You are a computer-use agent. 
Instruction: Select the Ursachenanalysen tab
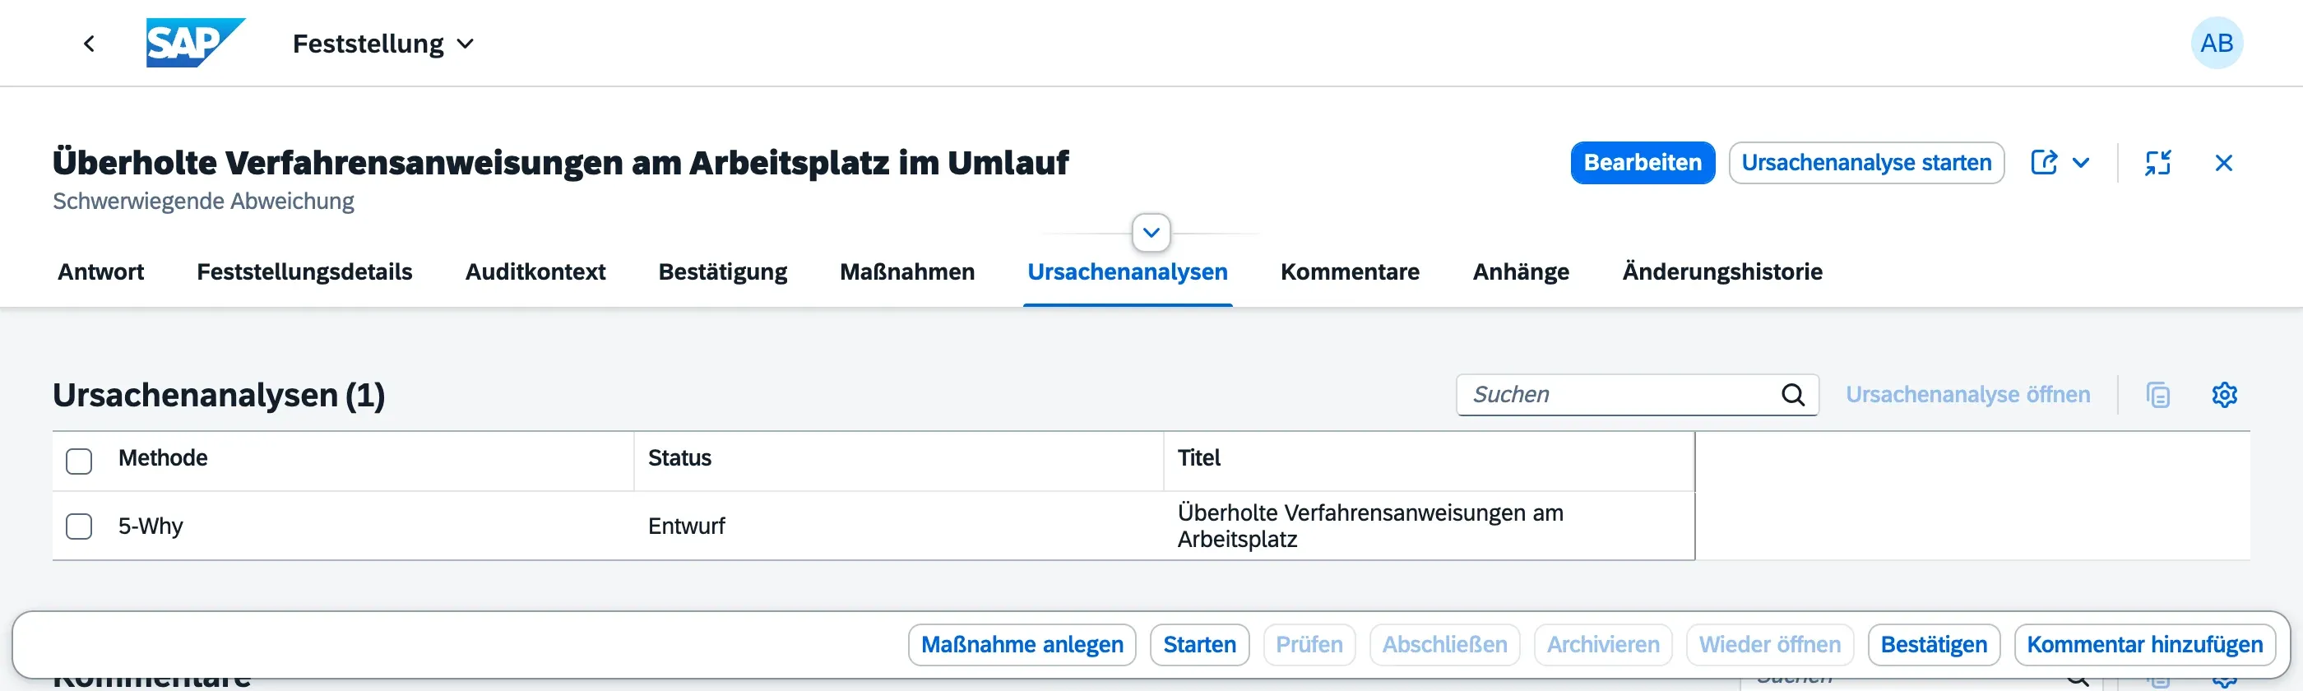(x=1128, y=271)
